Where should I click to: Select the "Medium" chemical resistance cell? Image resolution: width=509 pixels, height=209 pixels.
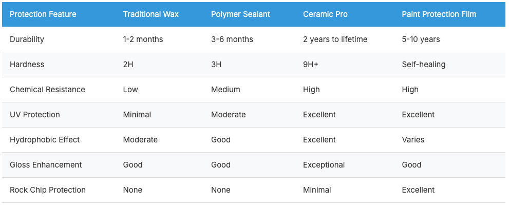coord(225,90)
